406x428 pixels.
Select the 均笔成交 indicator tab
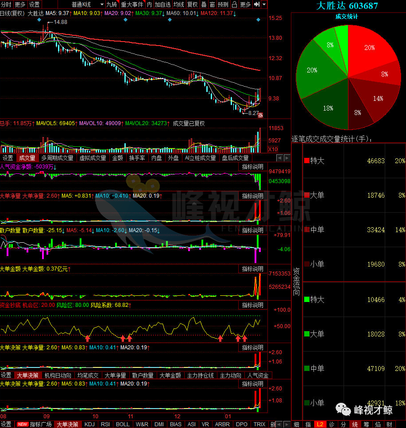pos(88,375)
